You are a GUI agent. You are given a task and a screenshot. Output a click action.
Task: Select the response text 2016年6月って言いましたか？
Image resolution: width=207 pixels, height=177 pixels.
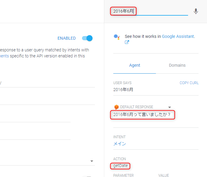click(142, 114)
